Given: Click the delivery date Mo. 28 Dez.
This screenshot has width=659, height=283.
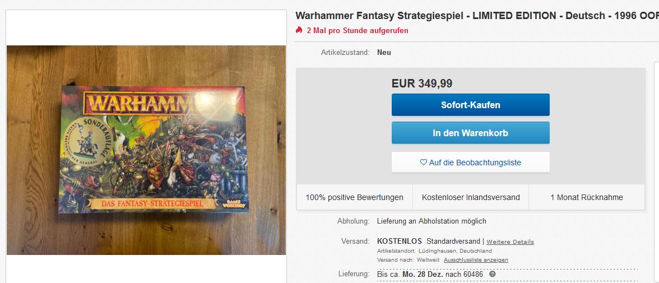Looking at the screenshot, I should 423,274.
